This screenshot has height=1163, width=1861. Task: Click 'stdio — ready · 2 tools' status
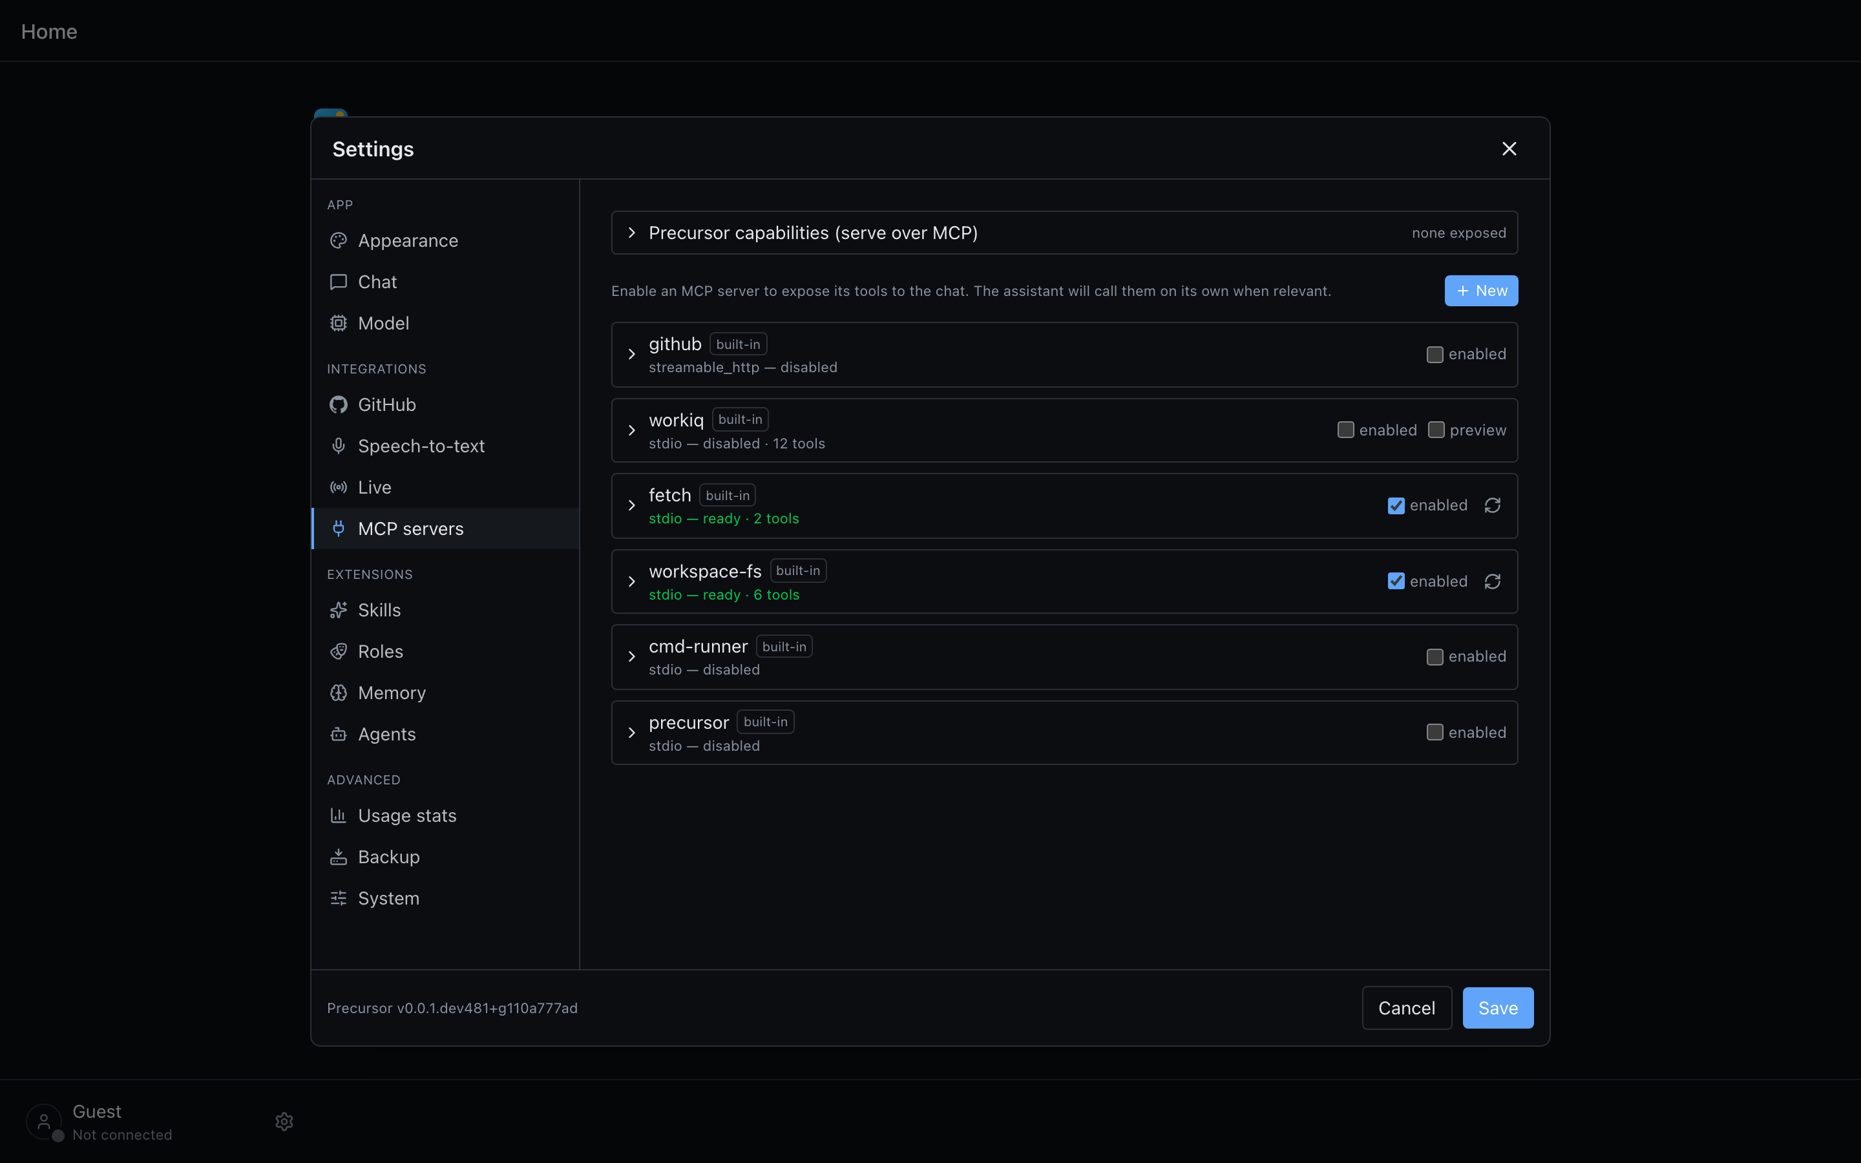click(724, 518)
